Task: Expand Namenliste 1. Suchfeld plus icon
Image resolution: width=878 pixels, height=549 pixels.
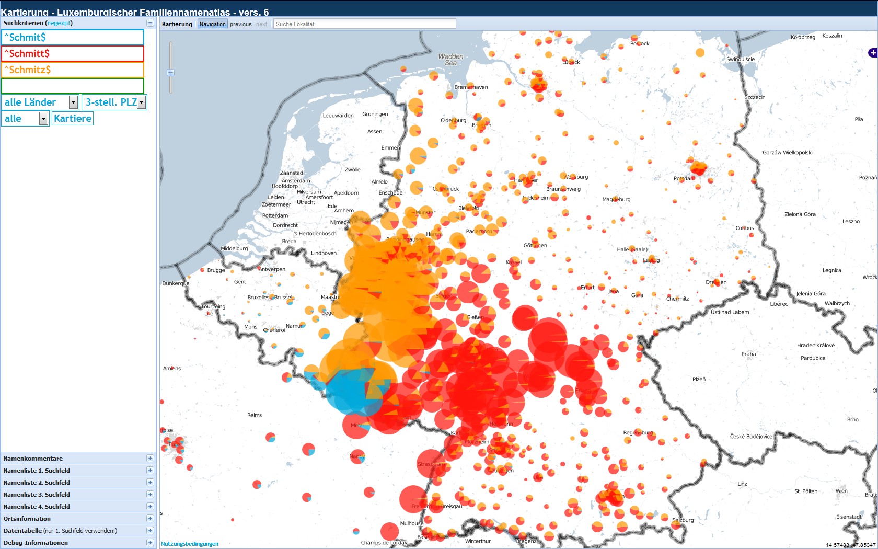Action: 150,471
